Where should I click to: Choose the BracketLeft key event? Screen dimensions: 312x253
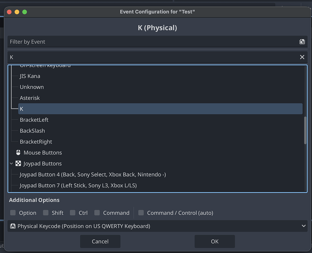tap(34, 120)
